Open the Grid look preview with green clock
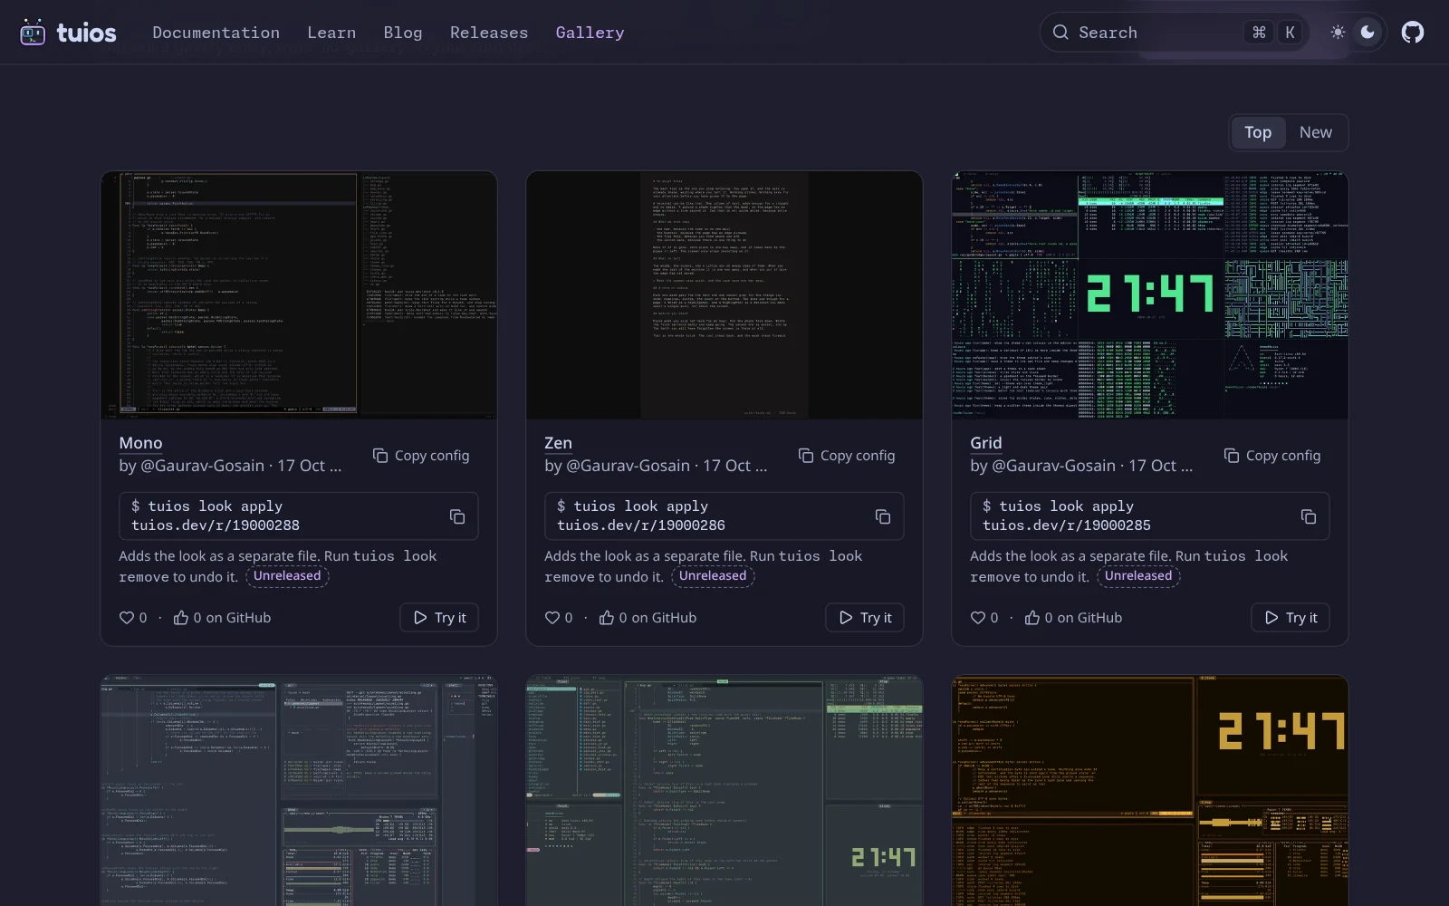The height and width of the screenshot is (906, 1449). 1150,295
